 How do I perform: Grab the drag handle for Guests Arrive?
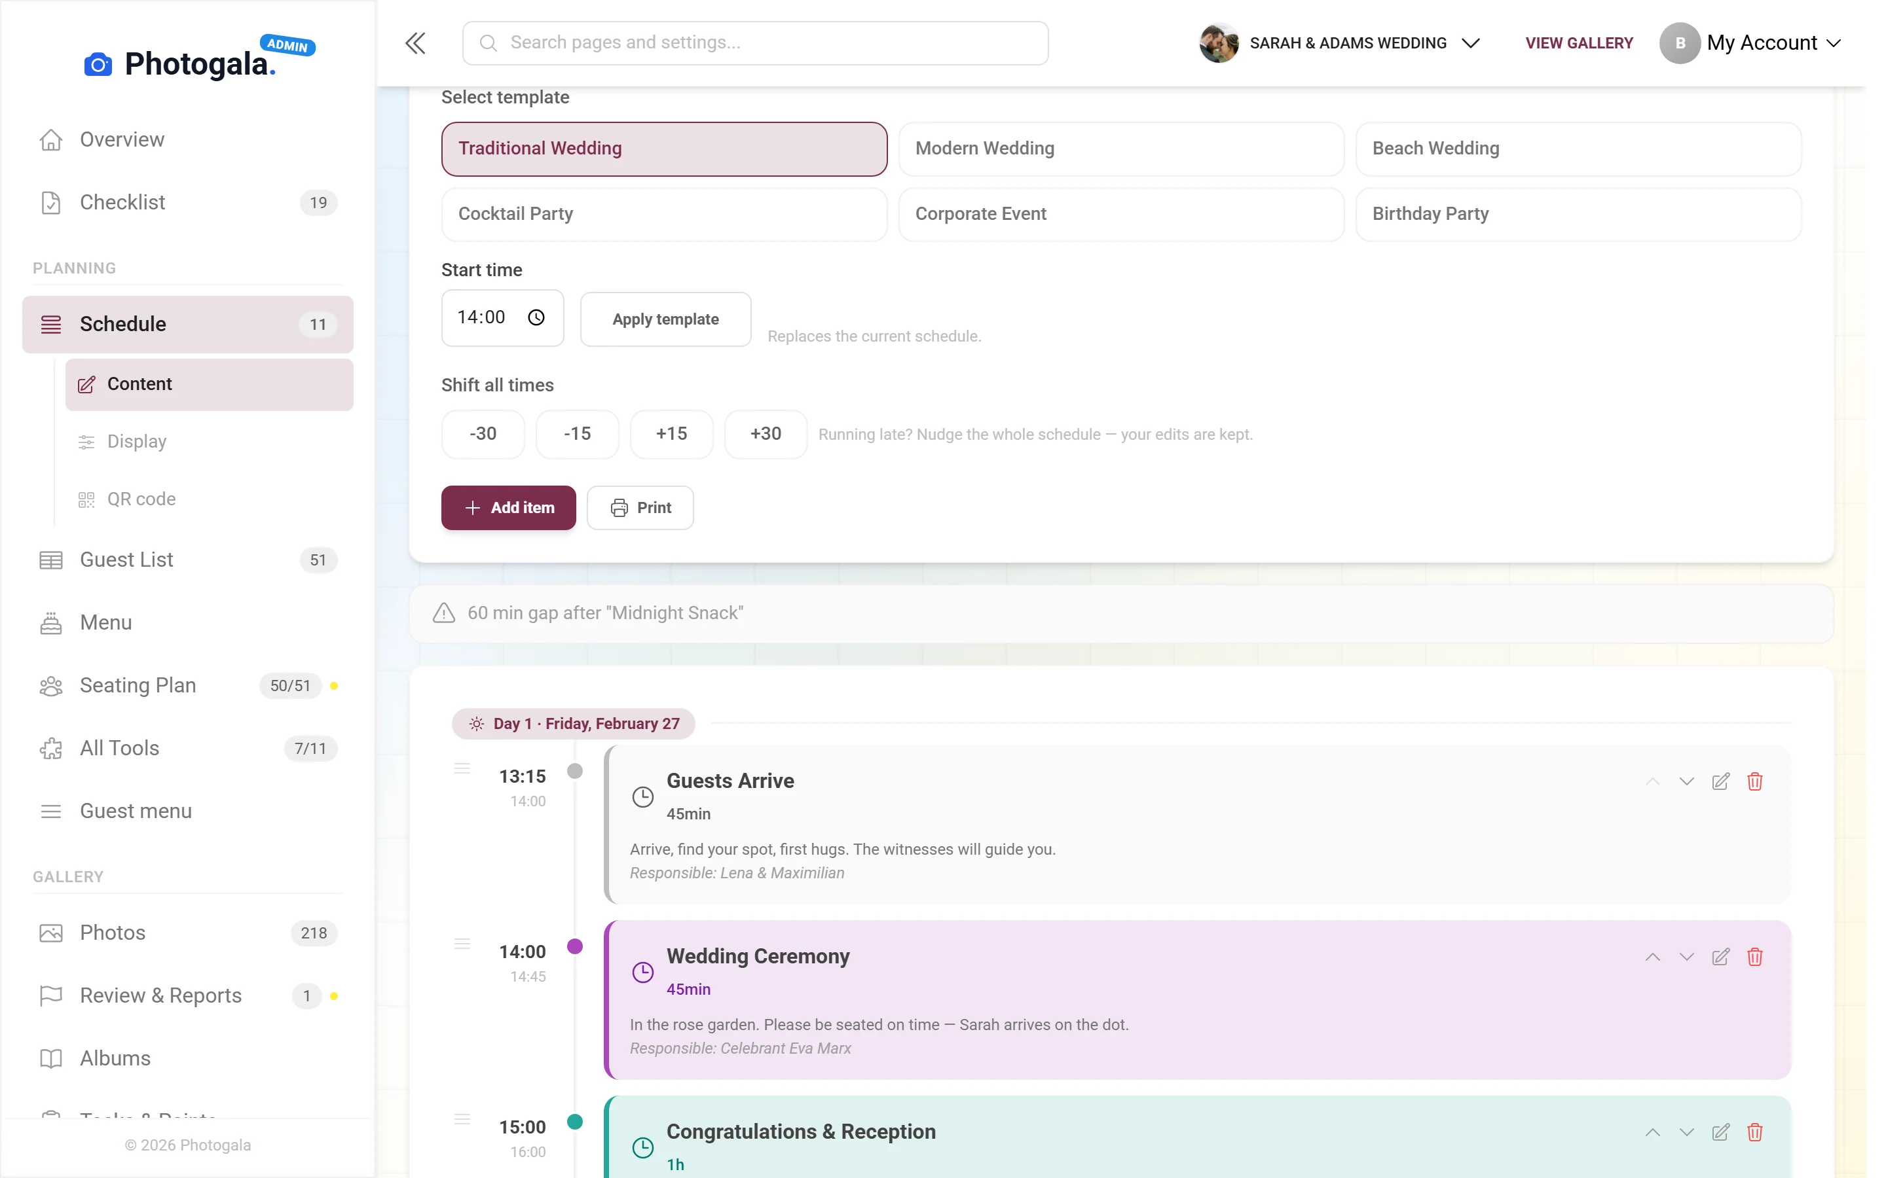[462, 768]
